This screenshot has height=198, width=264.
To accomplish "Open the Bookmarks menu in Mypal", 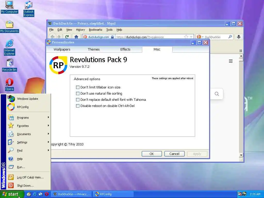I will coord(95,30).
